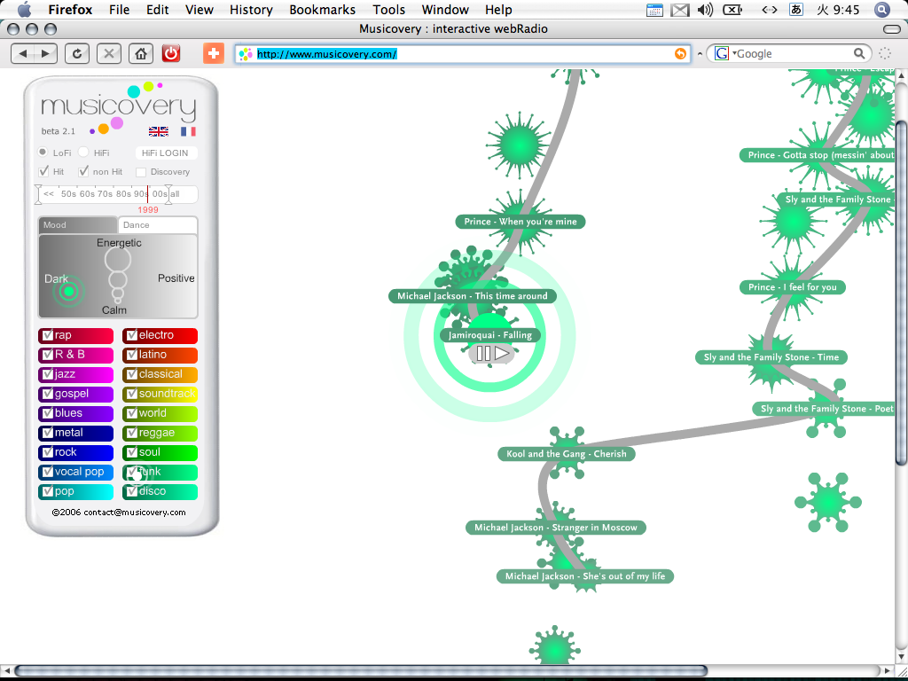Switch to the Dance tab
Image resolution: width=908 pixels, height=681 pixels.
(x=158, y=224)
